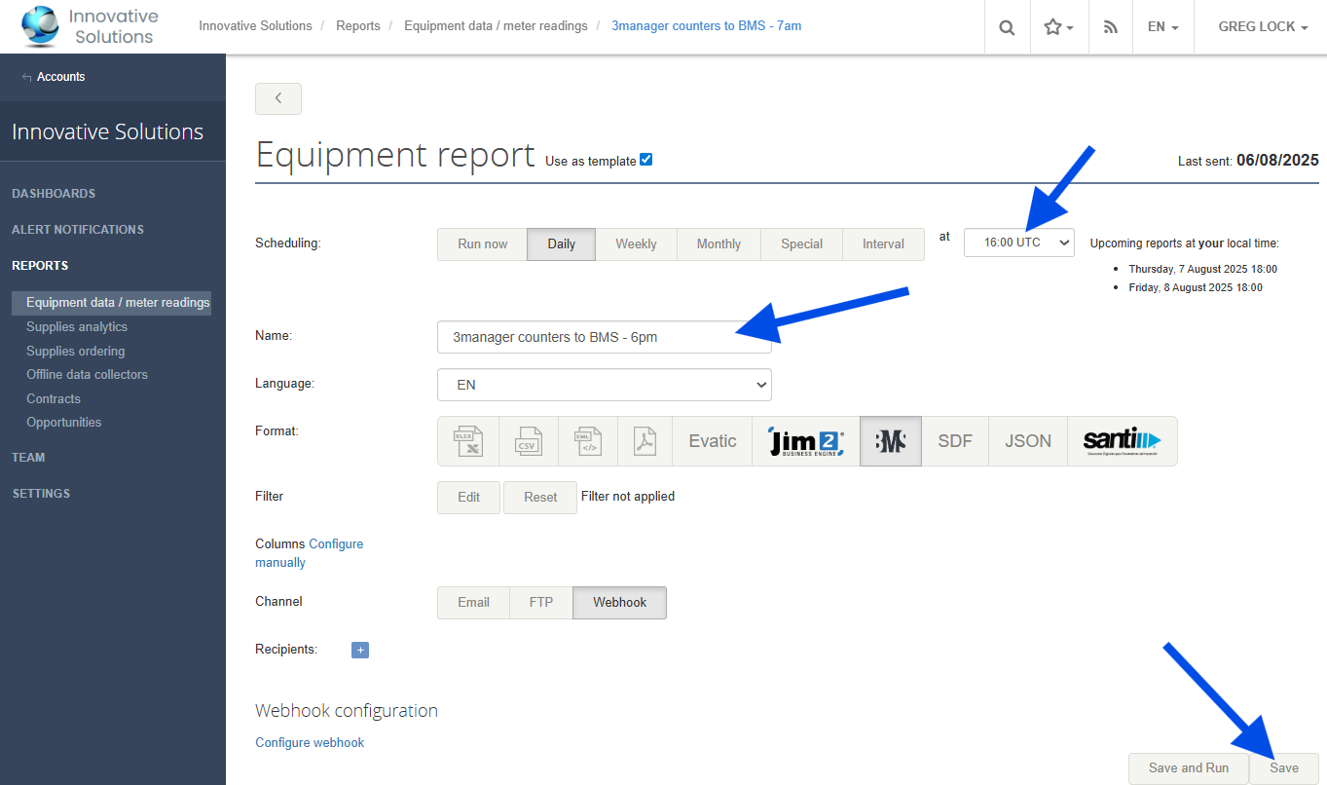Open the SETTINGS sidebar section
Screen dimensions: 1327x785
pos(41,494)
